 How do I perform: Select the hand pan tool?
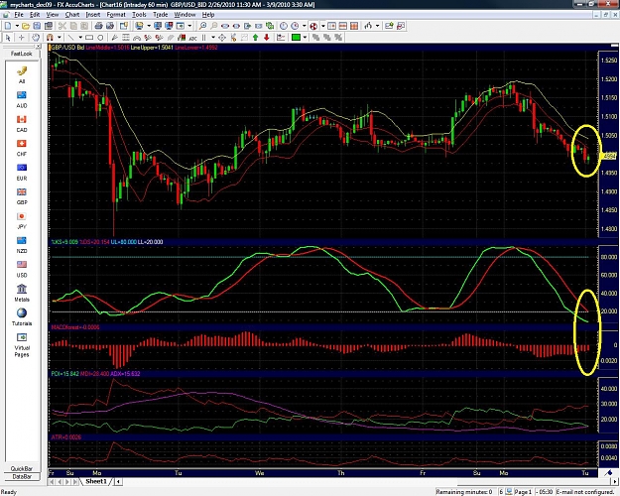[36, 38]
